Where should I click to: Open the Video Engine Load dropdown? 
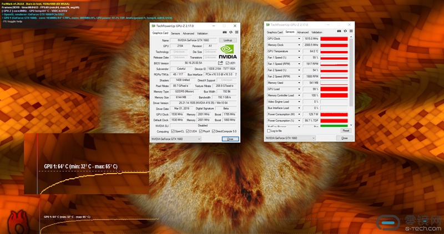pyautogui.click(x=299, y=101)
